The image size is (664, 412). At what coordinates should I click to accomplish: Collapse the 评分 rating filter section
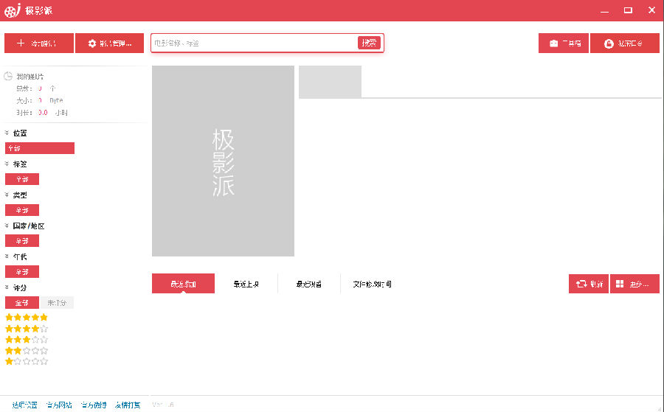pos(7,287)
